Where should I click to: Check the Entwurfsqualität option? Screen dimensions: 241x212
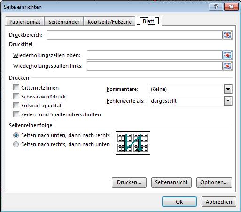click(x=16, y=106)
